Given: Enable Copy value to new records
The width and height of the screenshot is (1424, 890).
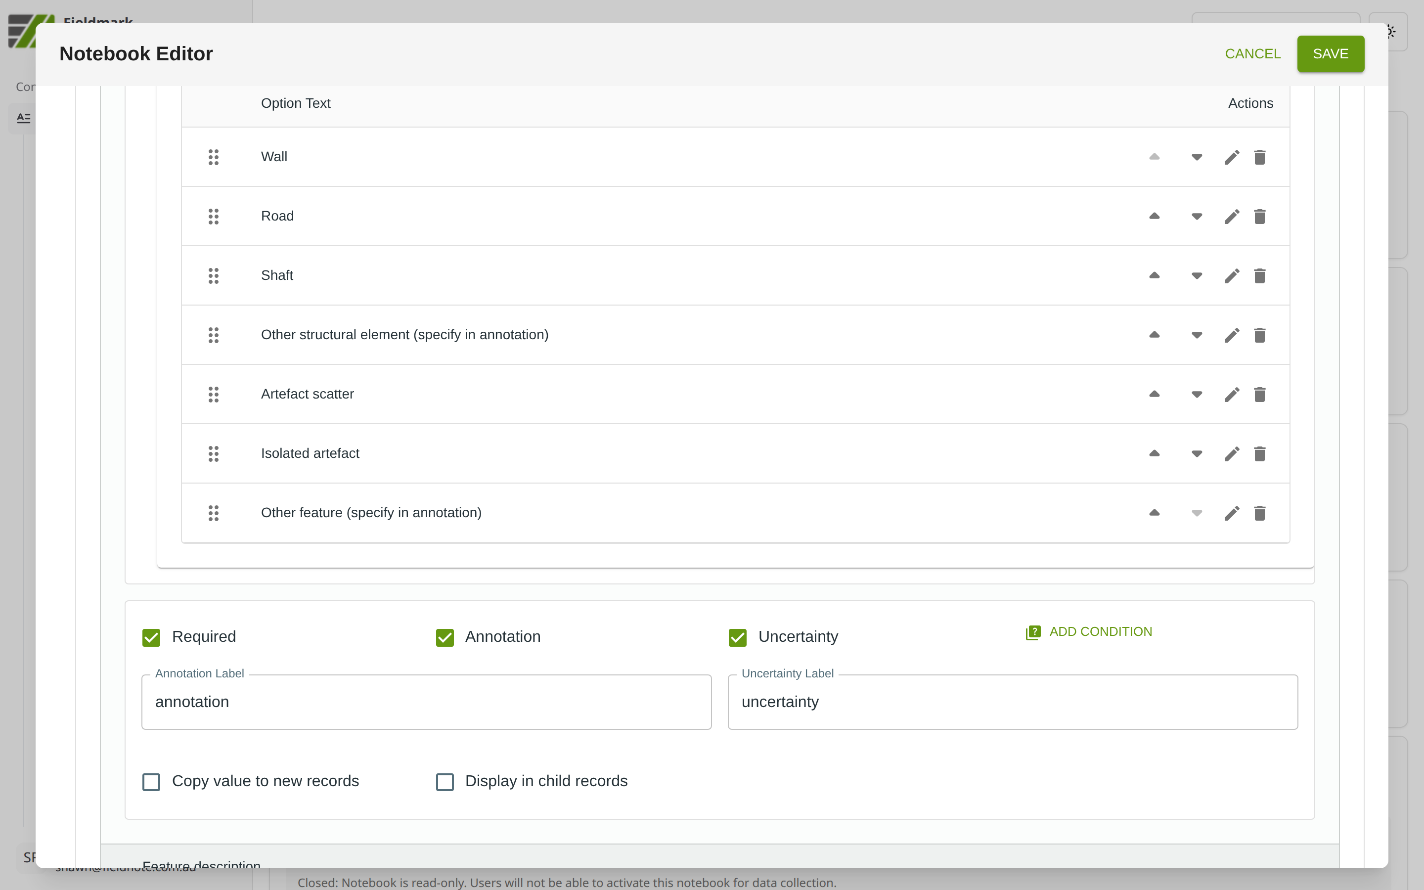Looking at the screenshot, I should coord(151,782).
